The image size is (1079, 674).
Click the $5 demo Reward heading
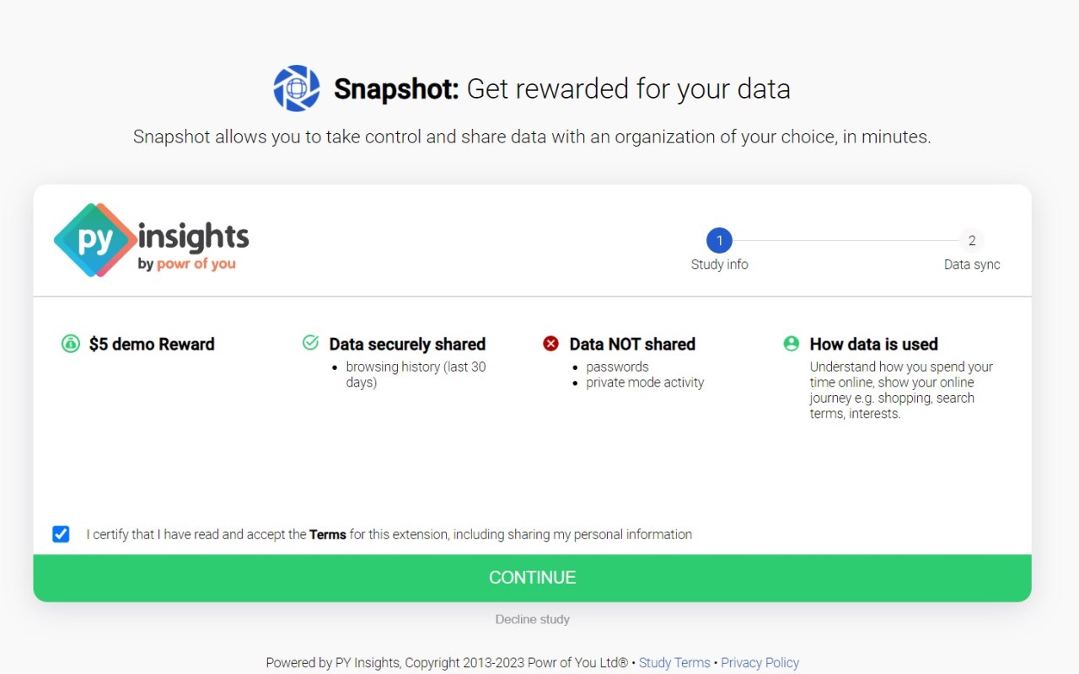click(152, 344)
